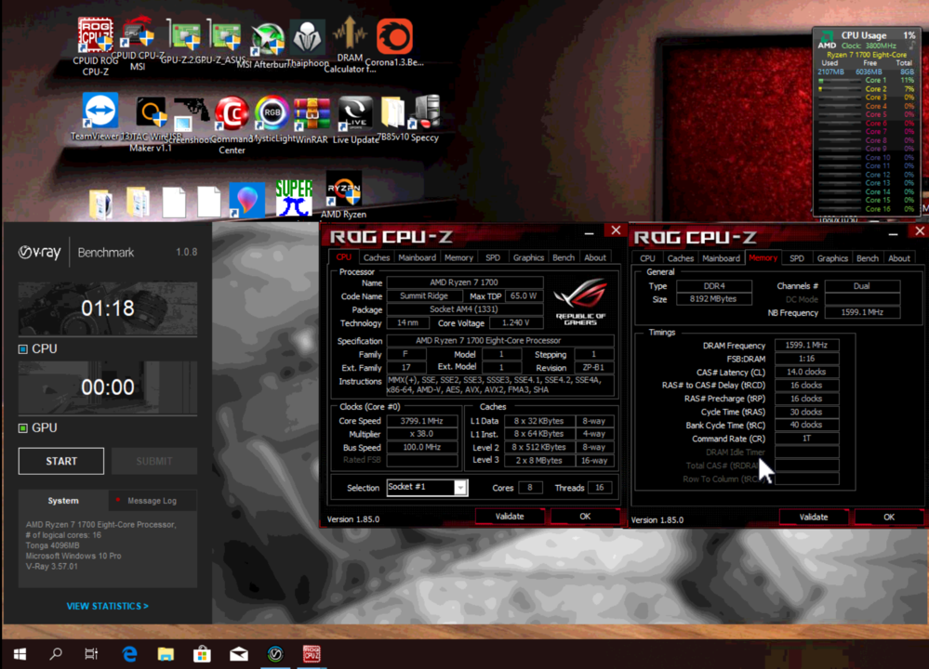Open Memory tab in left CPU-Z window

tap(458, 257)
